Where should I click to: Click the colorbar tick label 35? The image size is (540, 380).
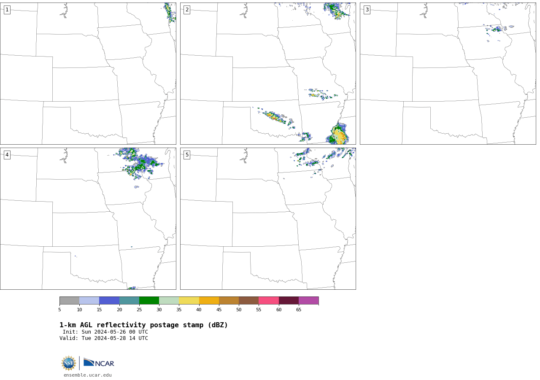tap(179, 310)
